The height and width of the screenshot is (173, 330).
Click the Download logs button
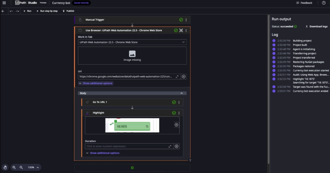(317, 27)
